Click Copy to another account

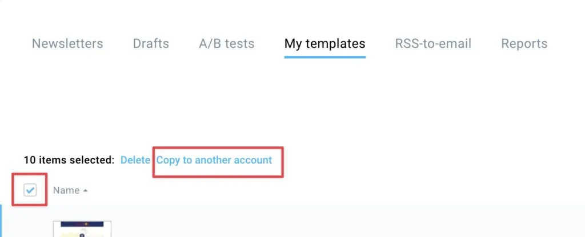[x=214, y=160]
